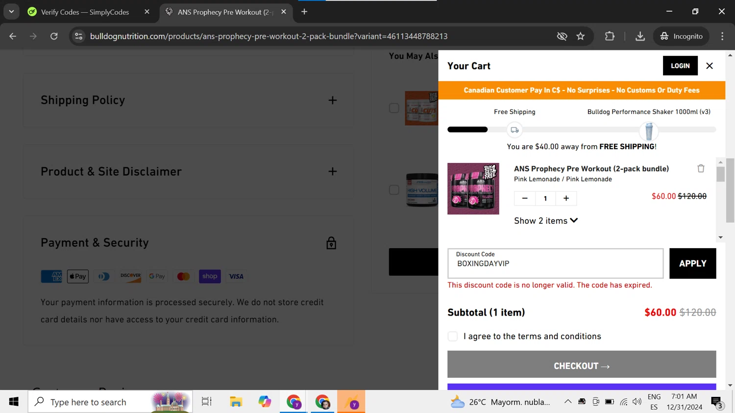Open File Explorer from taskbar
The height and width of the screenshot is (413, 735).
236,402
